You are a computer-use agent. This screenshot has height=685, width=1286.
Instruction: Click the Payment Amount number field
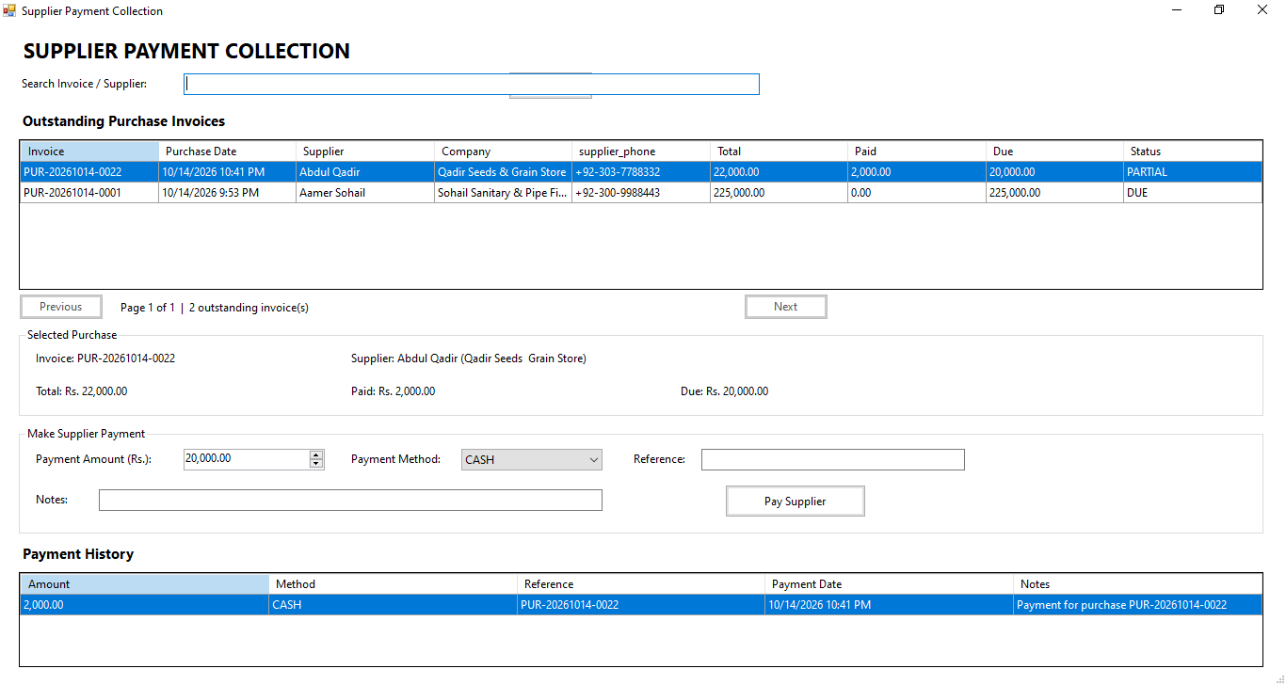click(x=247, y=459)
